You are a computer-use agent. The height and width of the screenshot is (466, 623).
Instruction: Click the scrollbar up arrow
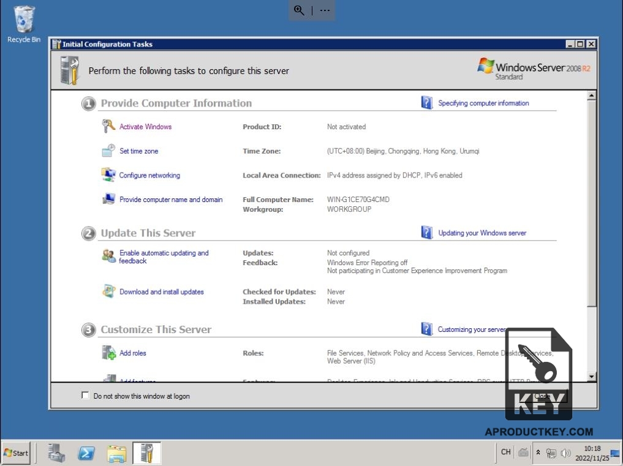coord(592,96)
